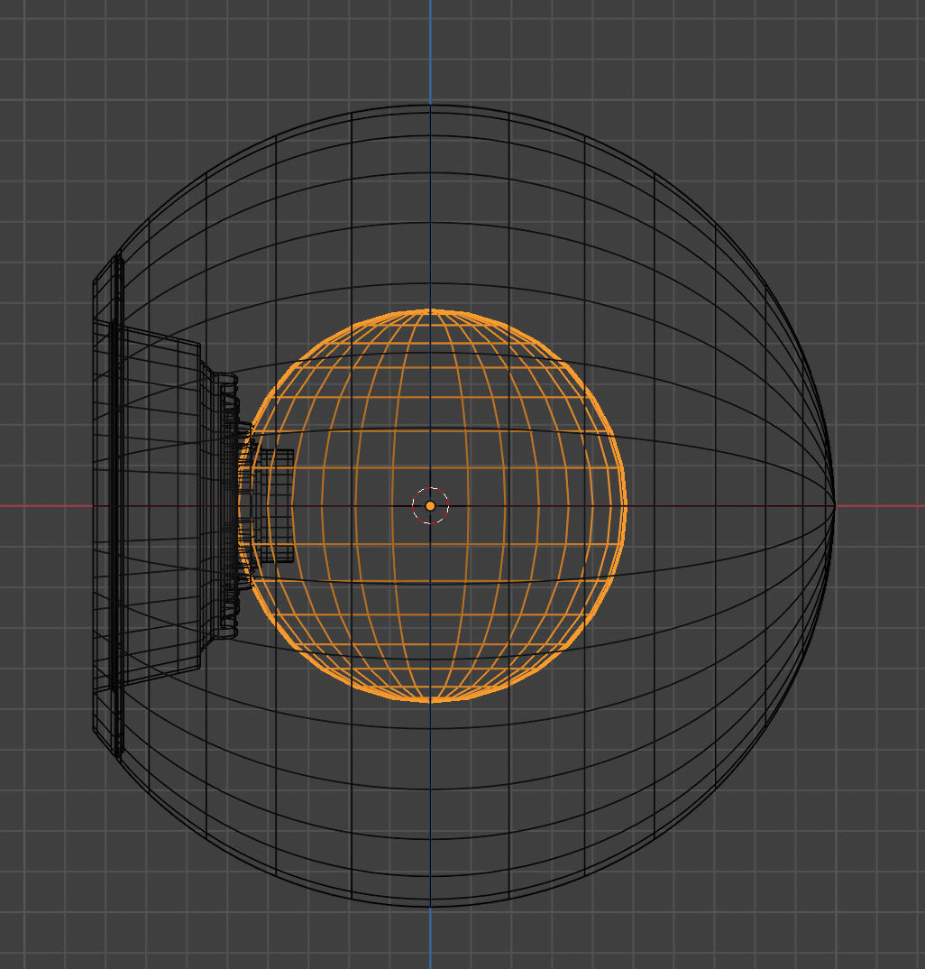Click the blue axis line below the model

[x=430, y=938]
